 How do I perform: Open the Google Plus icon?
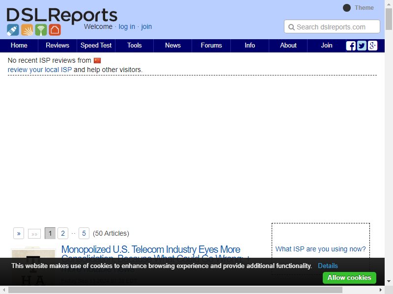pyautogui.click(x=372, y=46)
